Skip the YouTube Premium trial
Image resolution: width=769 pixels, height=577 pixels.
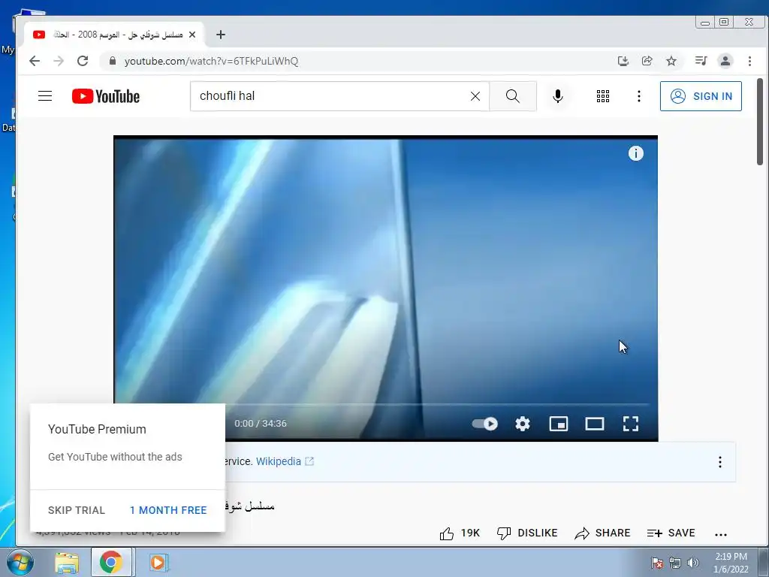pyautogui.click(x=77, y=510)
